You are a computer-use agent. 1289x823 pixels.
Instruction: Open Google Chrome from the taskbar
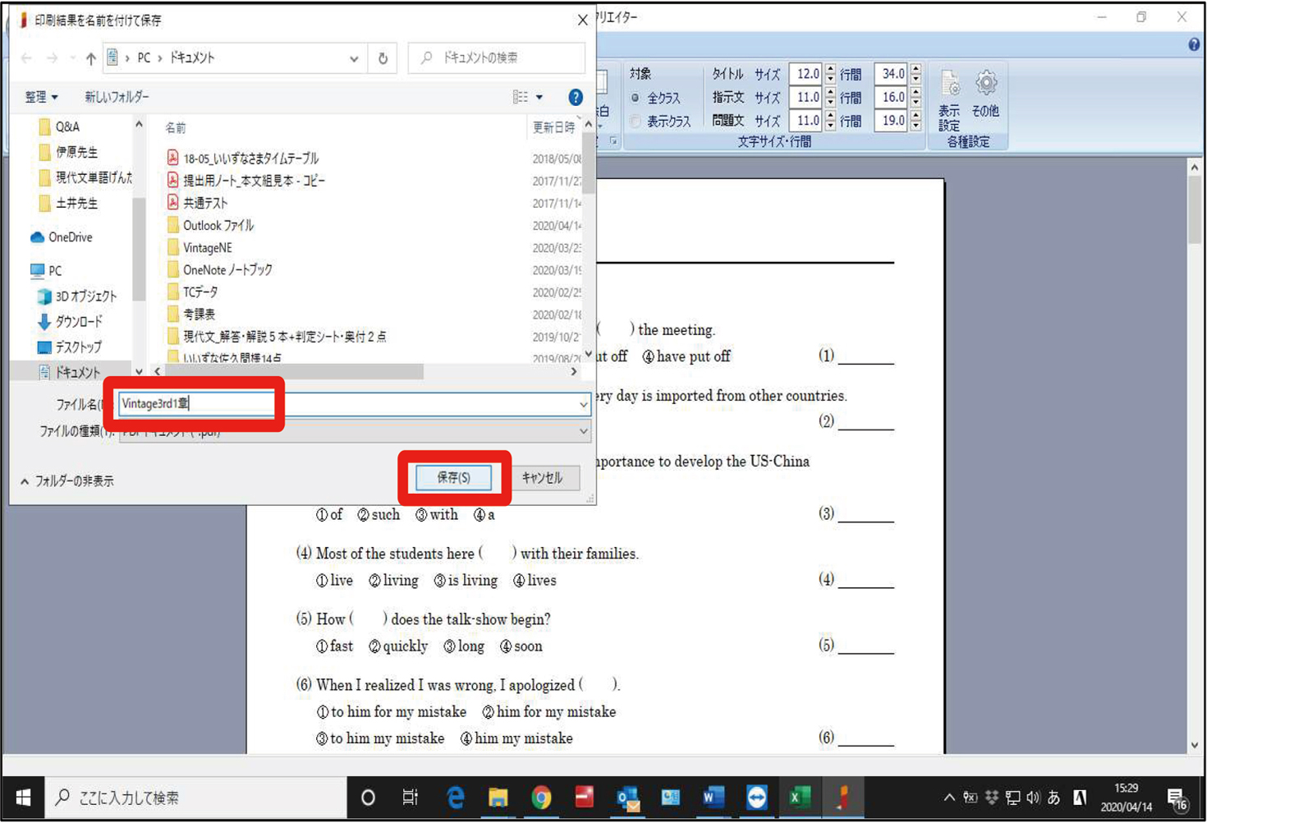[x=541, y=797]
